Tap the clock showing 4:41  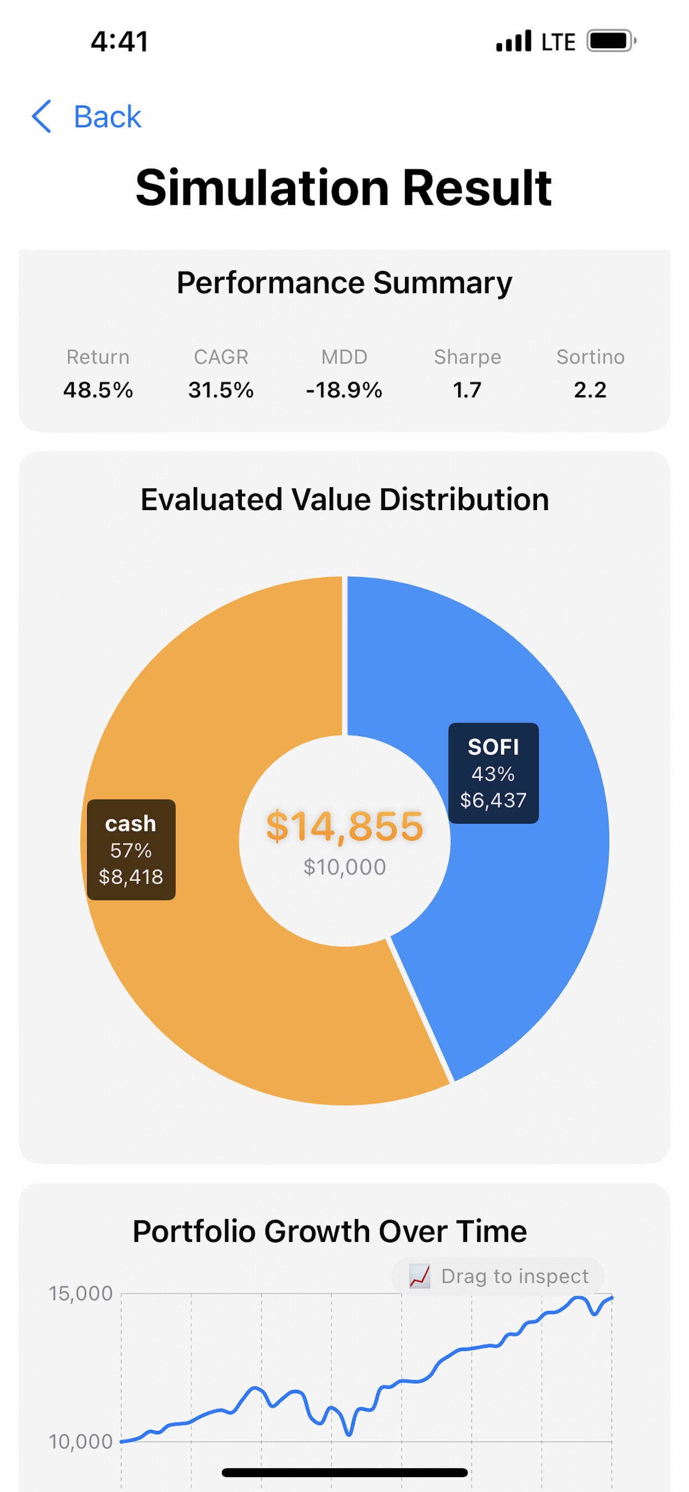tap(120, 41)
